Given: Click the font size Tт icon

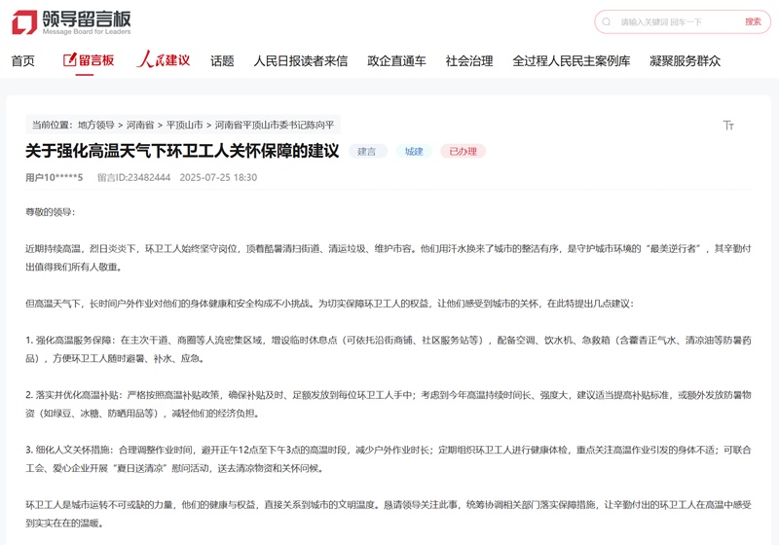Looking at the screenshot, I should click(728, 126).
